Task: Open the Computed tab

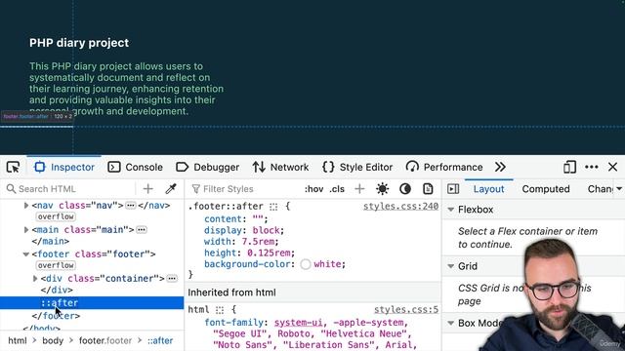Action: pyautogui.click(x=546, y=189)
